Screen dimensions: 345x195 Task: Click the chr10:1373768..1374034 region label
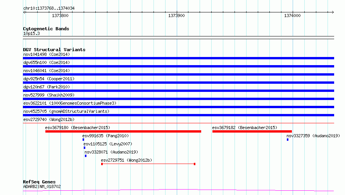click(49, 8)
